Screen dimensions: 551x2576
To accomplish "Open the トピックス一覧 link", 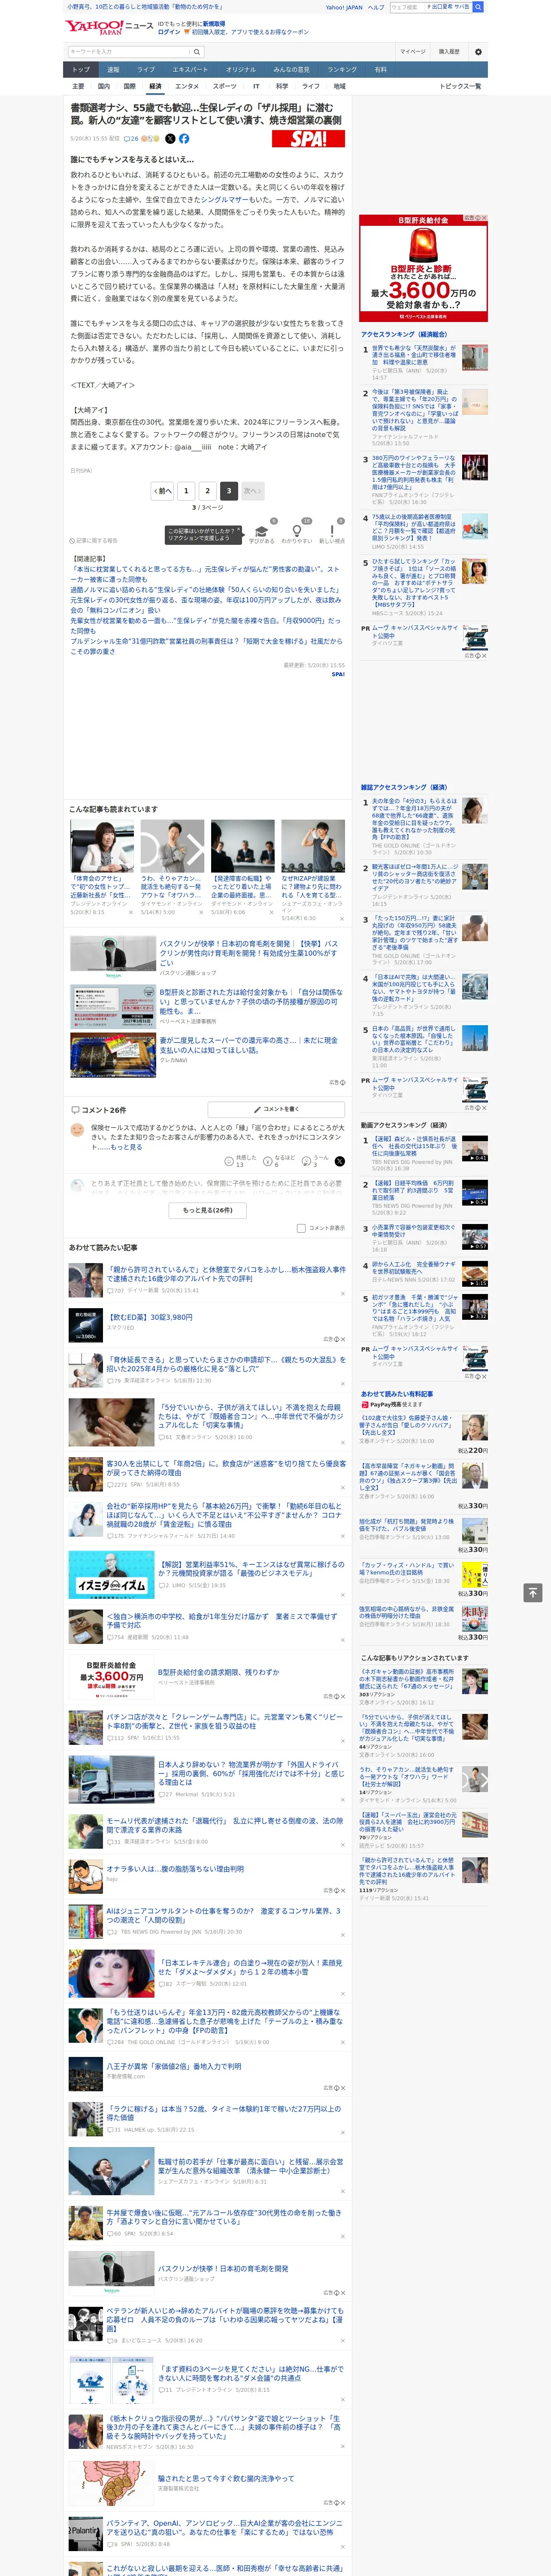I will tap(460, 86).
